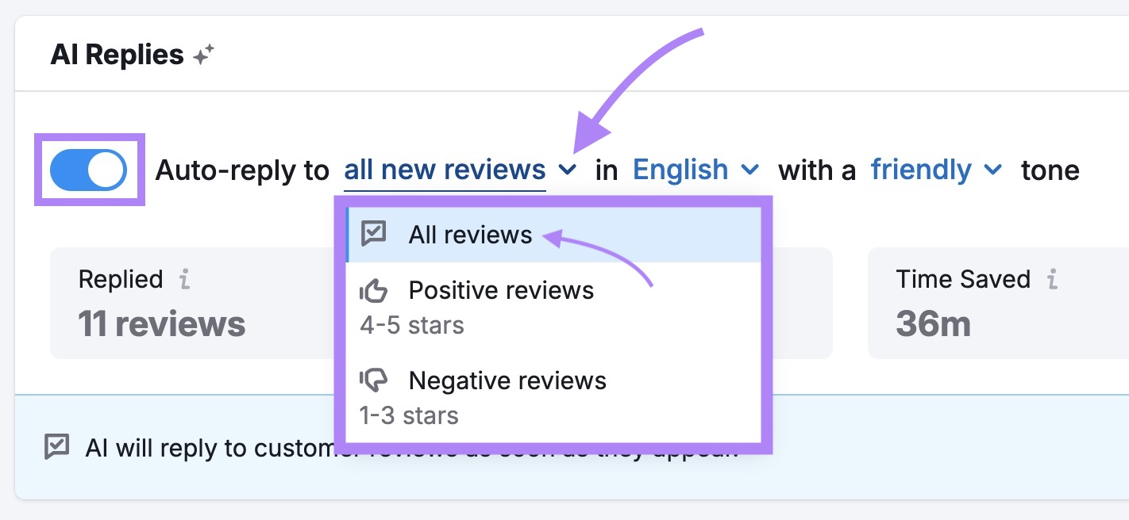Click the 11 reviews statistic
The height and width of the screenshot is (520, 1129).
click(x=162, y=323)
